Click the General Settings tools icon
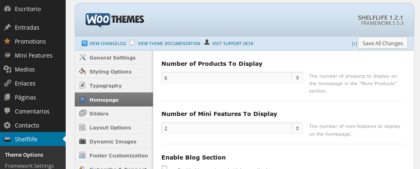Image resolution: width=420 pixels, height=169 pixels. 83,57
